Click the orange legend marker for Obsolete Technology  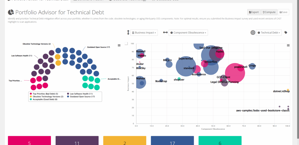point(31,97)
